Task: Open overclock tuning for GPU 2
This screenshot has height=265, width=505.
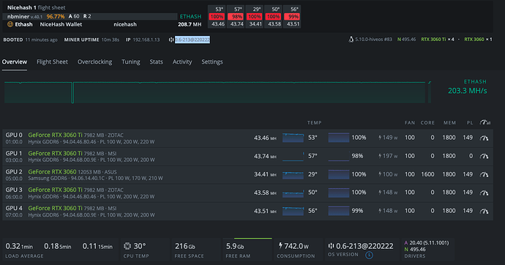Action: pyautogui.click(x=484, y=174)
